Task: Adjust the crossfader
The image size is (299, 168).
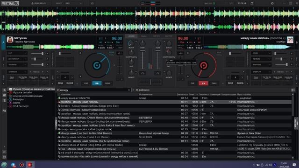Action: coord(150,82)
